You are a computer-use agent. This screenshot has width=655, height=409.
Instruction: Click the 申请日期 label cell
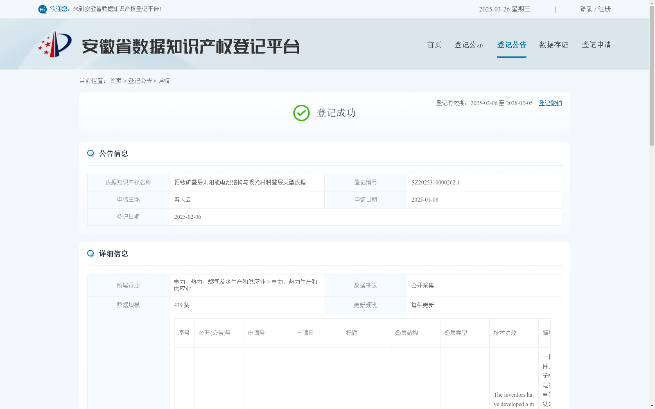(x=366, y=200)
